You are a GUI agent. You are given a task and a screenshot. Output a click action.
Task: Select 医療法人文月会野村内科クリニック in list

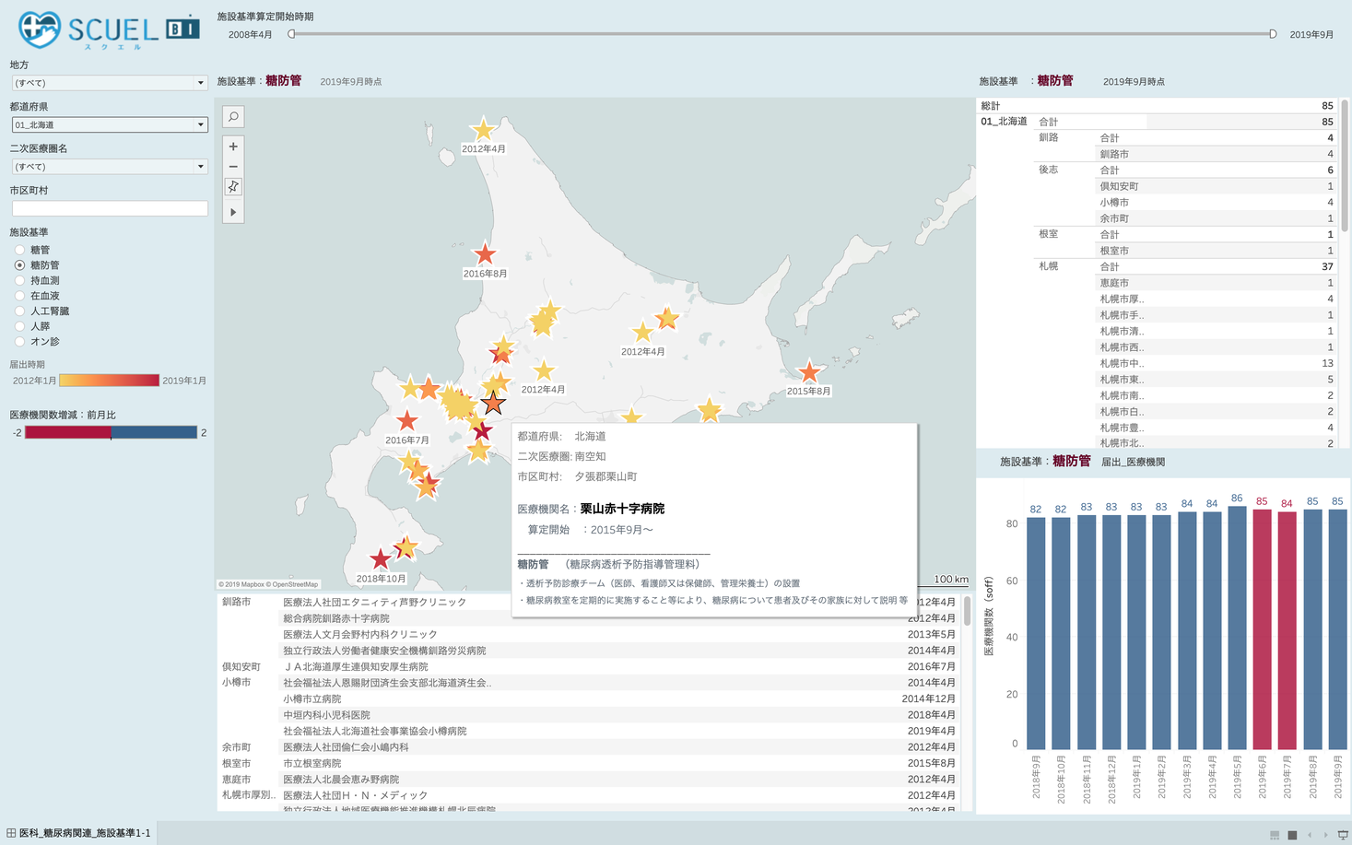[x=359, y=634]
